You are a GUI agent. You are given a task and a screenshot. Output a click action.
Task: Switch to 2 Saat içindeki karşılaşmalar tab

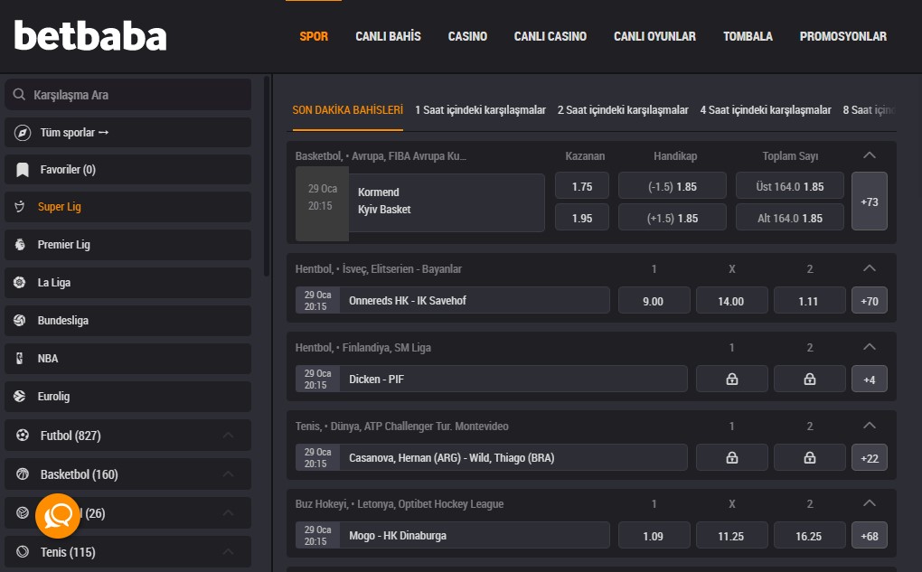[623, 110]
